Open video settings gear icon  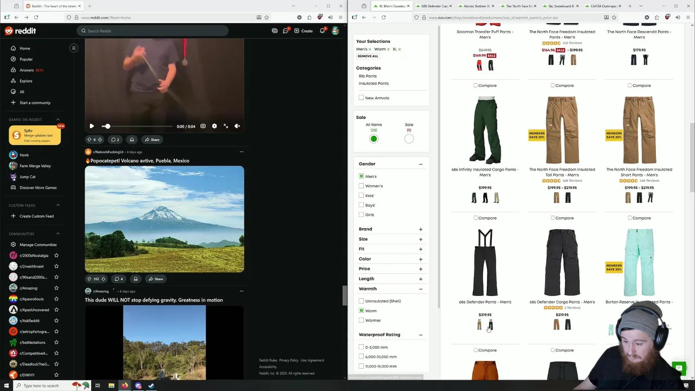(214, 126)
